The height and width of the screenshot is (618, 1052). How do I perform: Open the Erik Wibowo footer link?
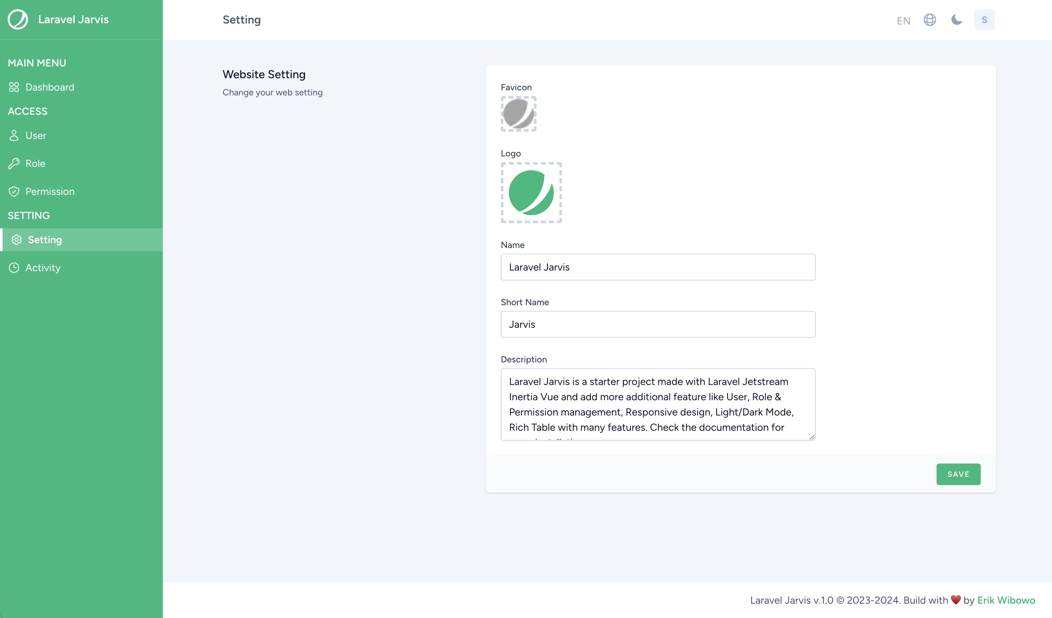coord(1006,600)
